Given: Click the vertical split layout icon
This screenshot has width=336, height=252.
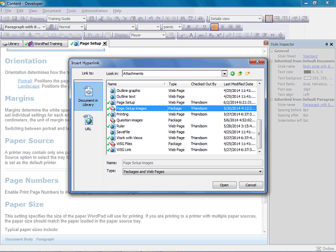Looking at the screenshot, I should tap(285, 19).
